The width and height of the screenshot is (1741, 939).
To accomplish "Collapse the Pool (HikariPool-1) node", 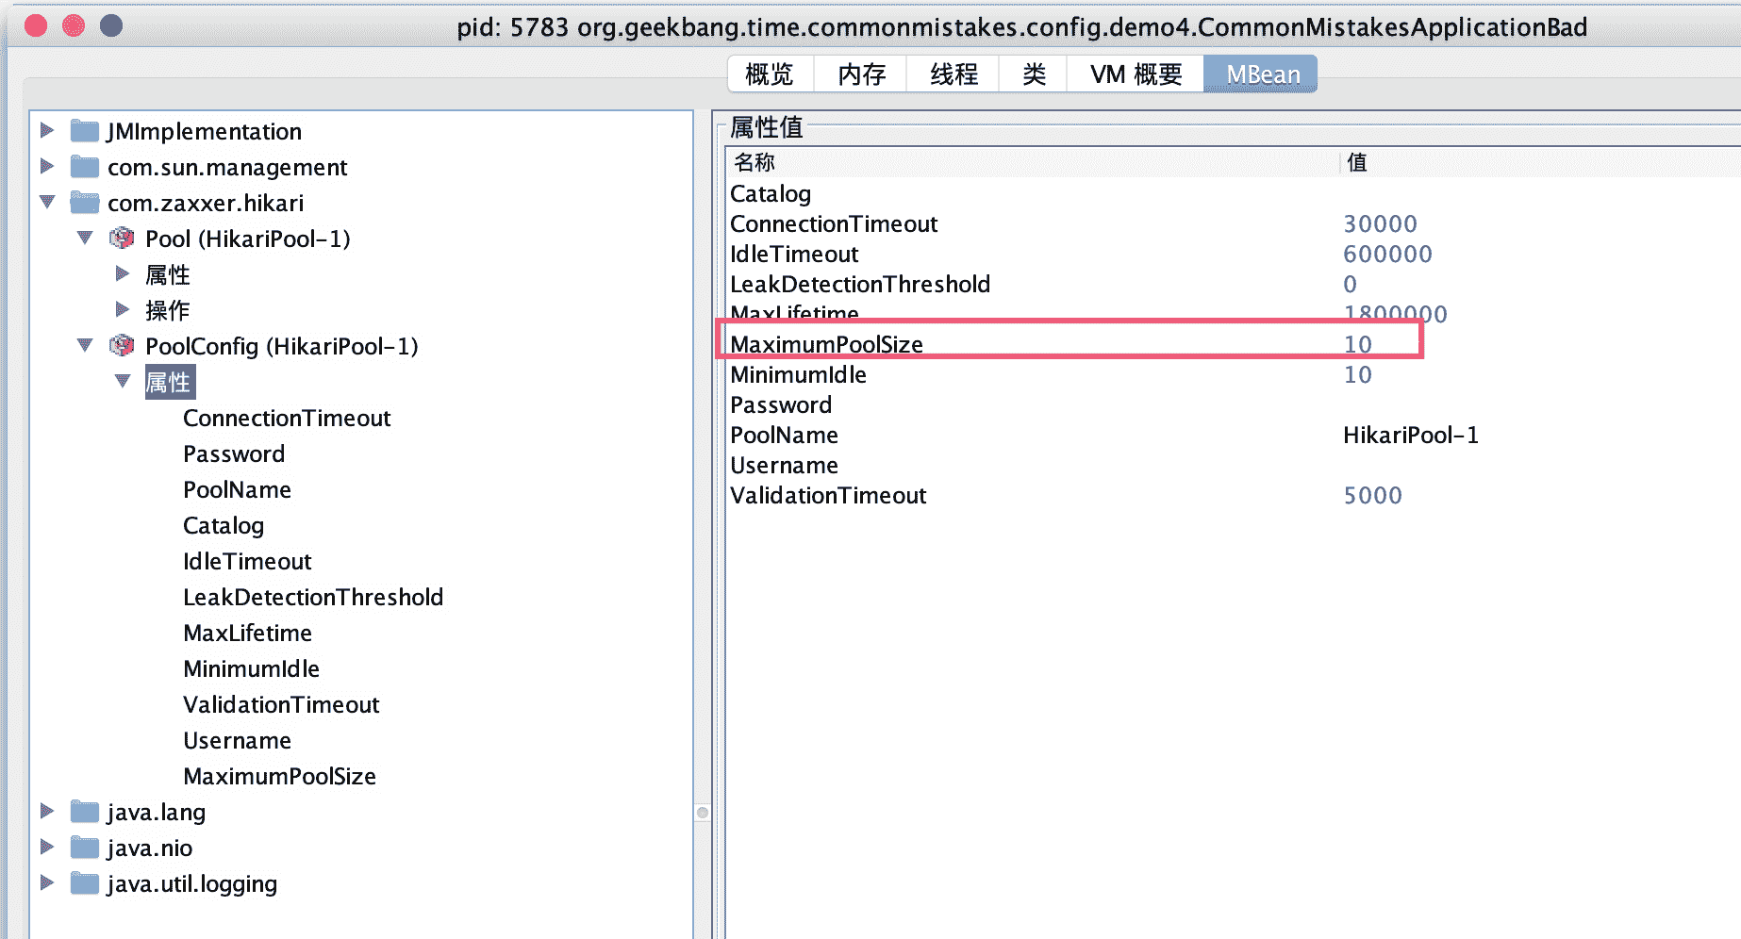I will [x=85, y=238].
